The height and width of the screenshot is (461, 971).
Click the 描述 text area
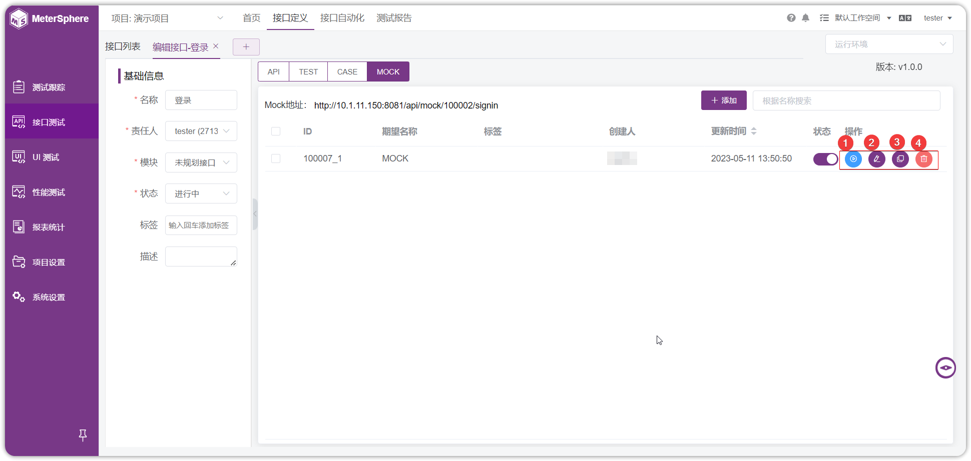(201, 256)
